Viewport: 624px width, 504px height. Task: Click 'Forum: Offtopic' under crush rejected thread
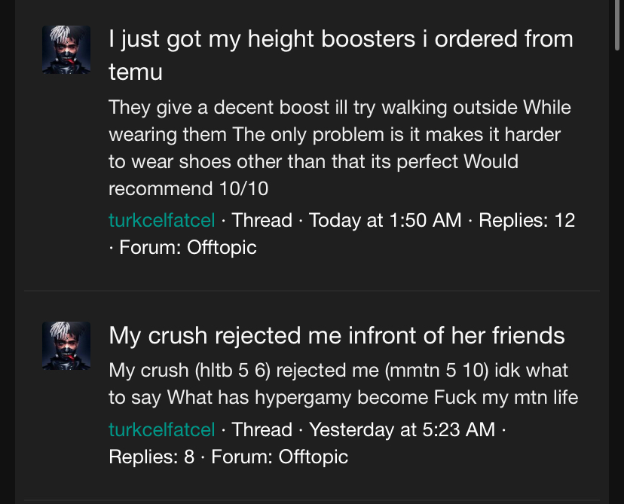coord(280,457)
